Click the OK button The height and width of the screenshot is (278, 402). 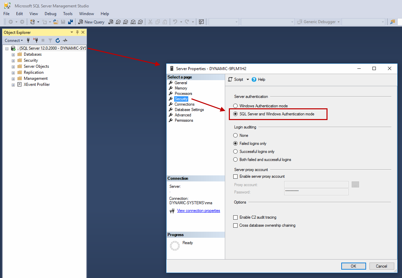point(353,266)
